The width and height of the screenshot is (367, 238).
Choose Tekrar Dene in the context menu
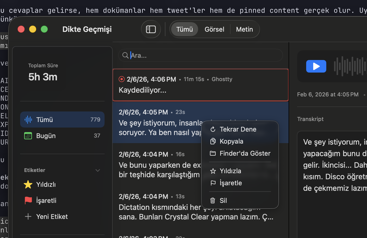point(238,129)
